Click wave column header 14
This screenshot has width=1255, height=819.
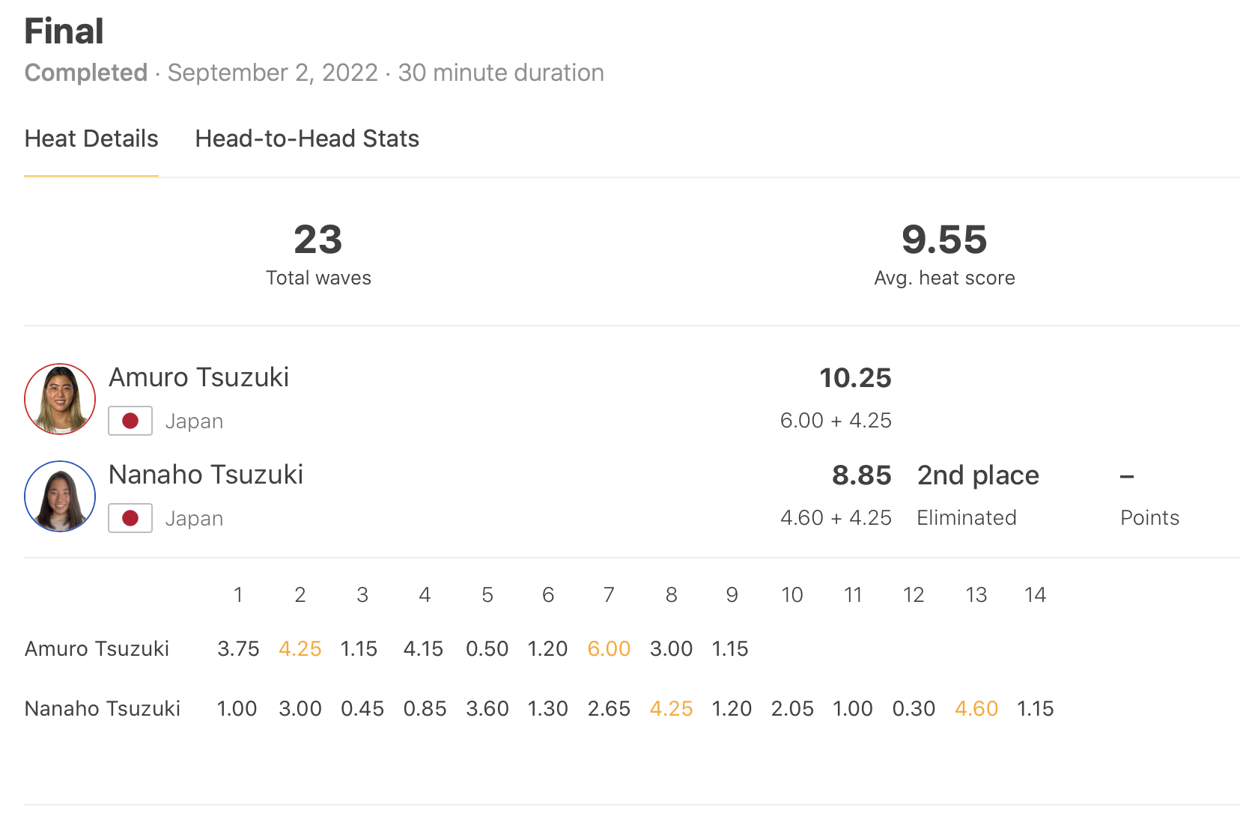pos(1035,595)
